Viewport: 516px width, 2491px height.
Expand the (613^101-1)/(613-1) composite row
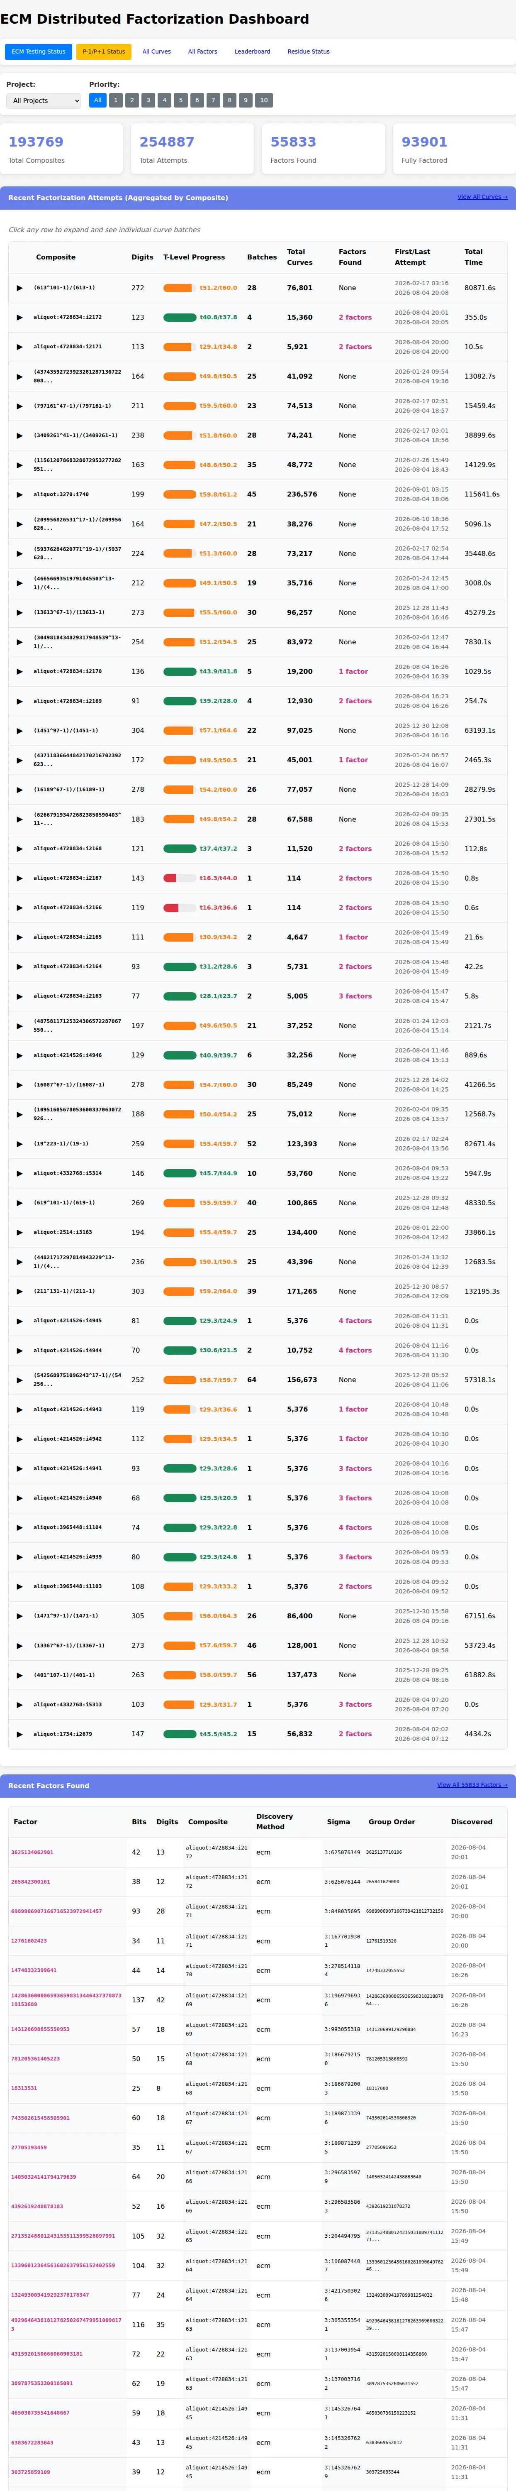pyautogui.click(x=19, y=288)
